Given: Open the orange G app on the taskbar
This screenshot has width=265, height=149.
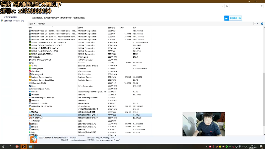Looking at the screenshot, I should 24,146.
